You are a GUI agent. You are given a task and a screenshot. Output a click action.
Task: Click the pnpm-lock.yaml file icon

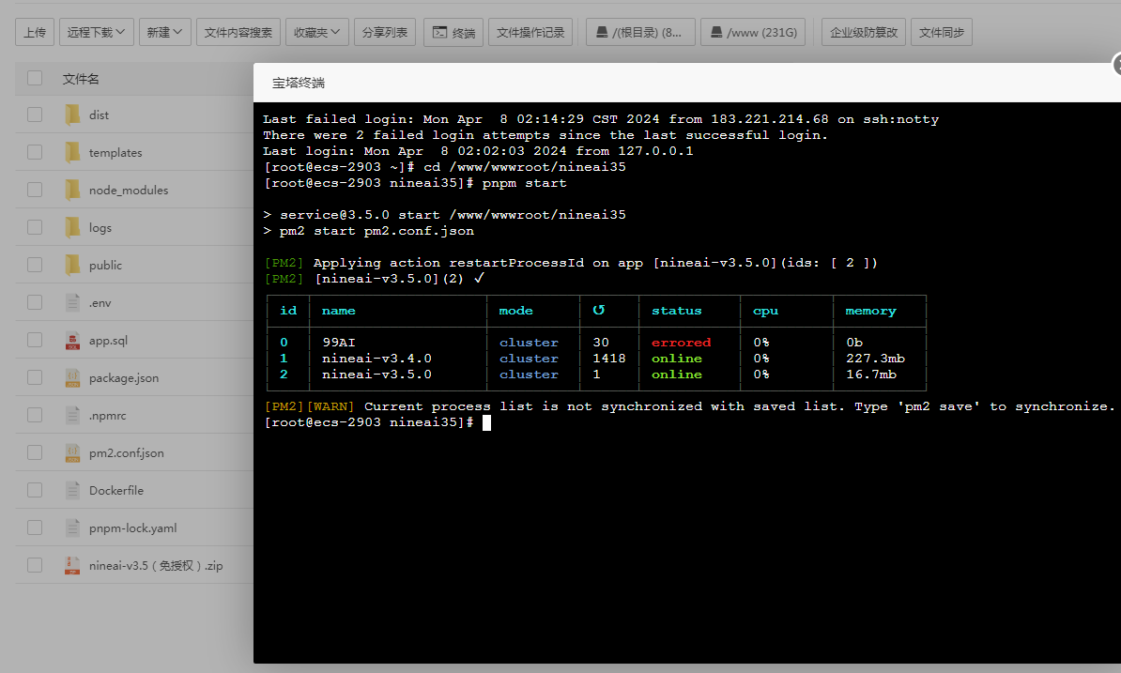pyautogui.click(x=72, y=528)
